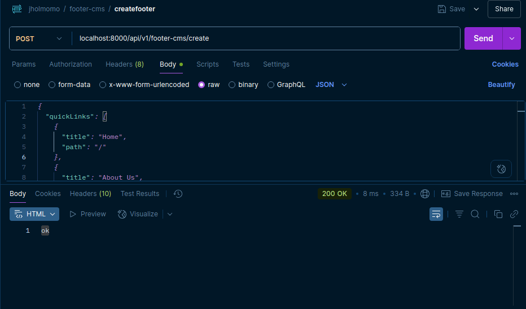This screenshot has width=526, height=309.
Task: Open search in the response body
Action: [x=475, y=214]
